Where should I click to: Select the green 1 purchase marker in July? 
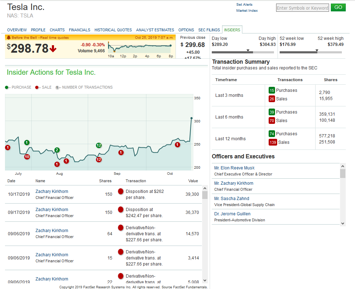(x=27, y=142)
